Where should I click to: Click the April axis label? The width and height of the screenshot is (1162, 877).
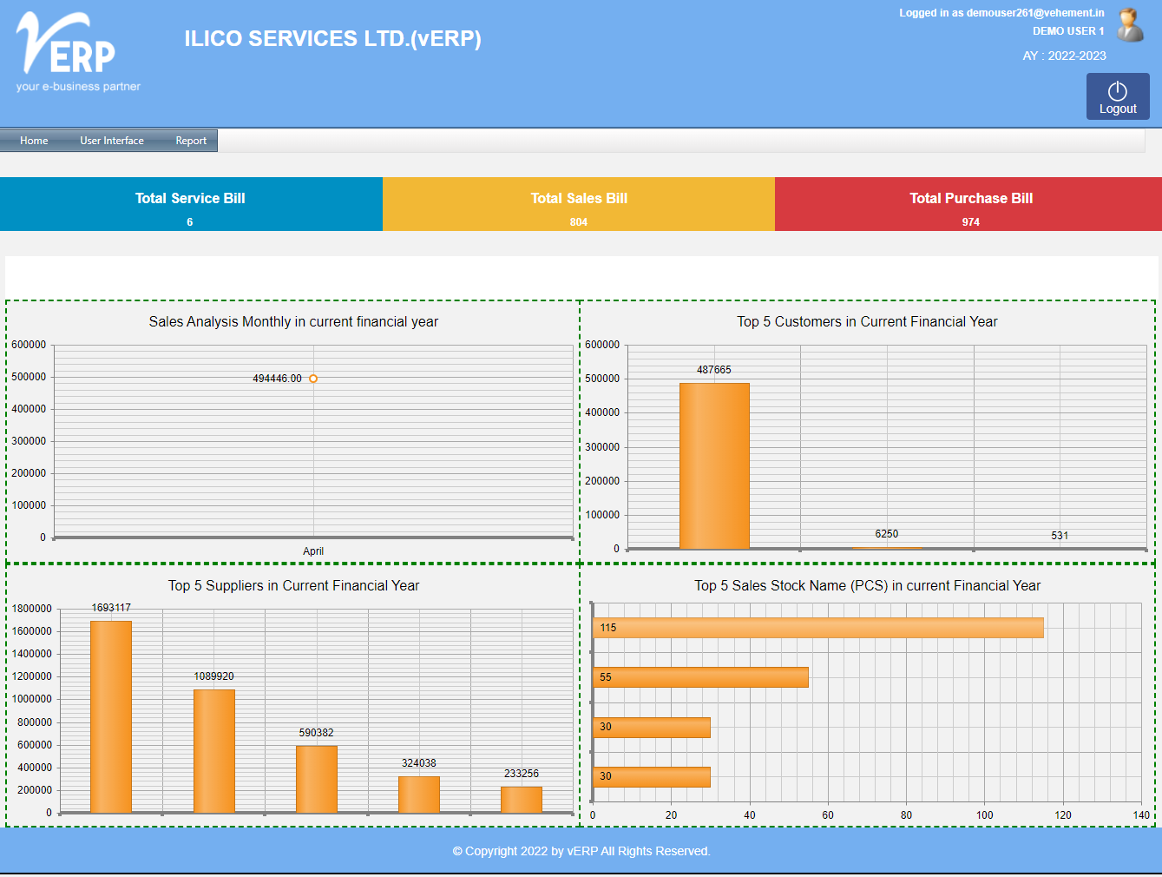(313, 551)
